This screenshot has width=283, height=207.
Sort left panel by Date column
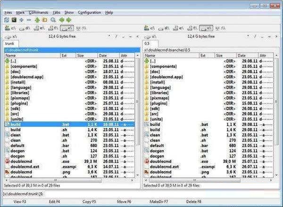(108, 55)
